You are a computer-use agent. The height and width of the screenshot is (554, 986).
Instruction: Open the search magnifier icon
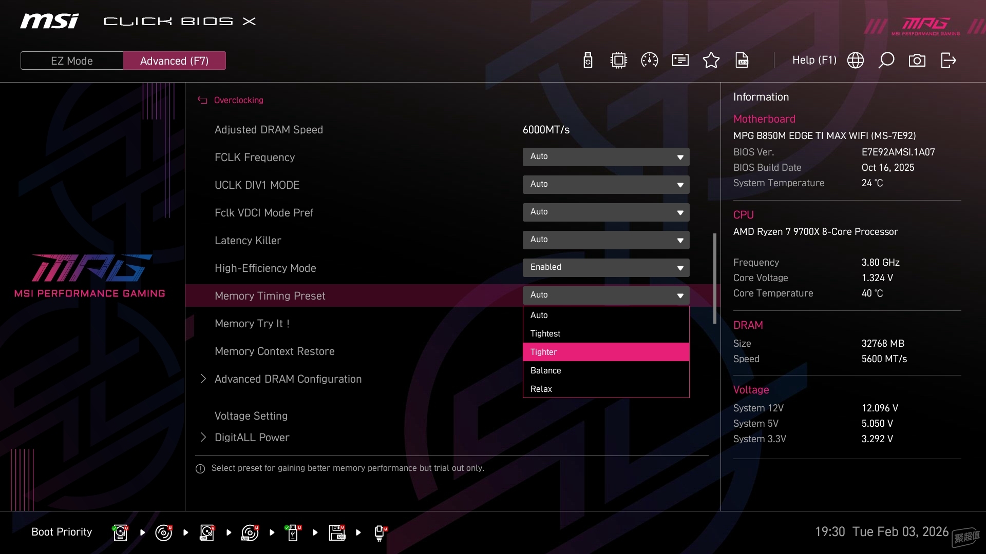point(886,60)
